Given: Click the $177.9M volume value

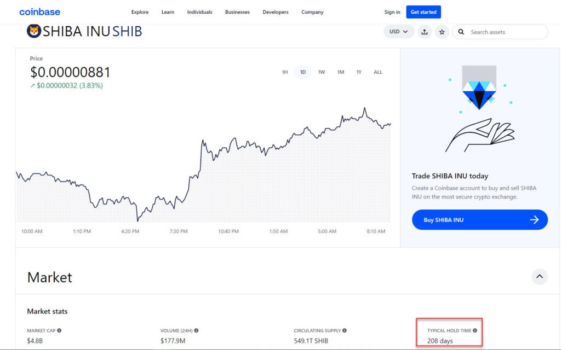Looking at the screenshot, I should click(173, 341).
